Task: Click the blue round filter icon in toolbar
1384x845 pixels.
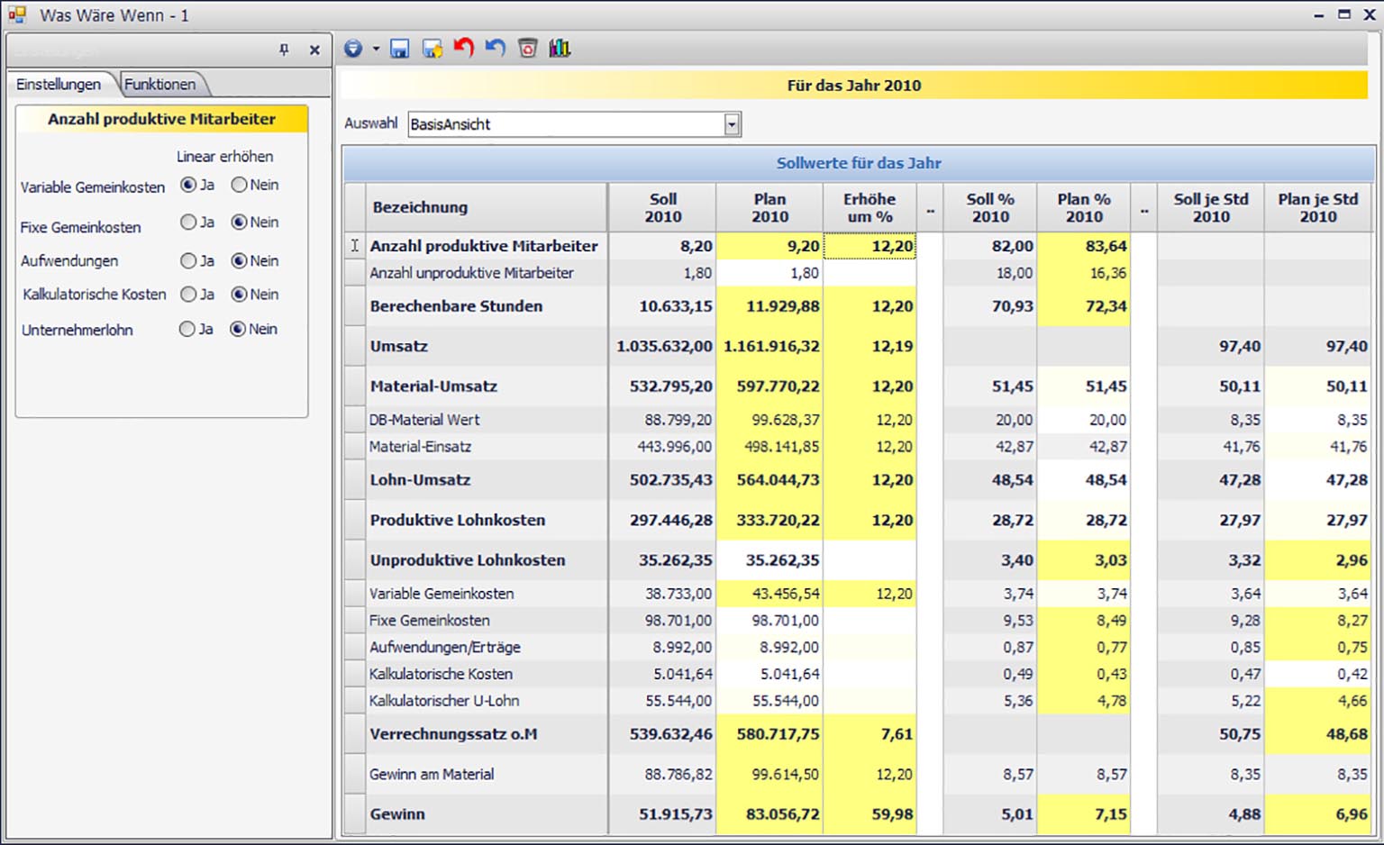Action: 353,49
